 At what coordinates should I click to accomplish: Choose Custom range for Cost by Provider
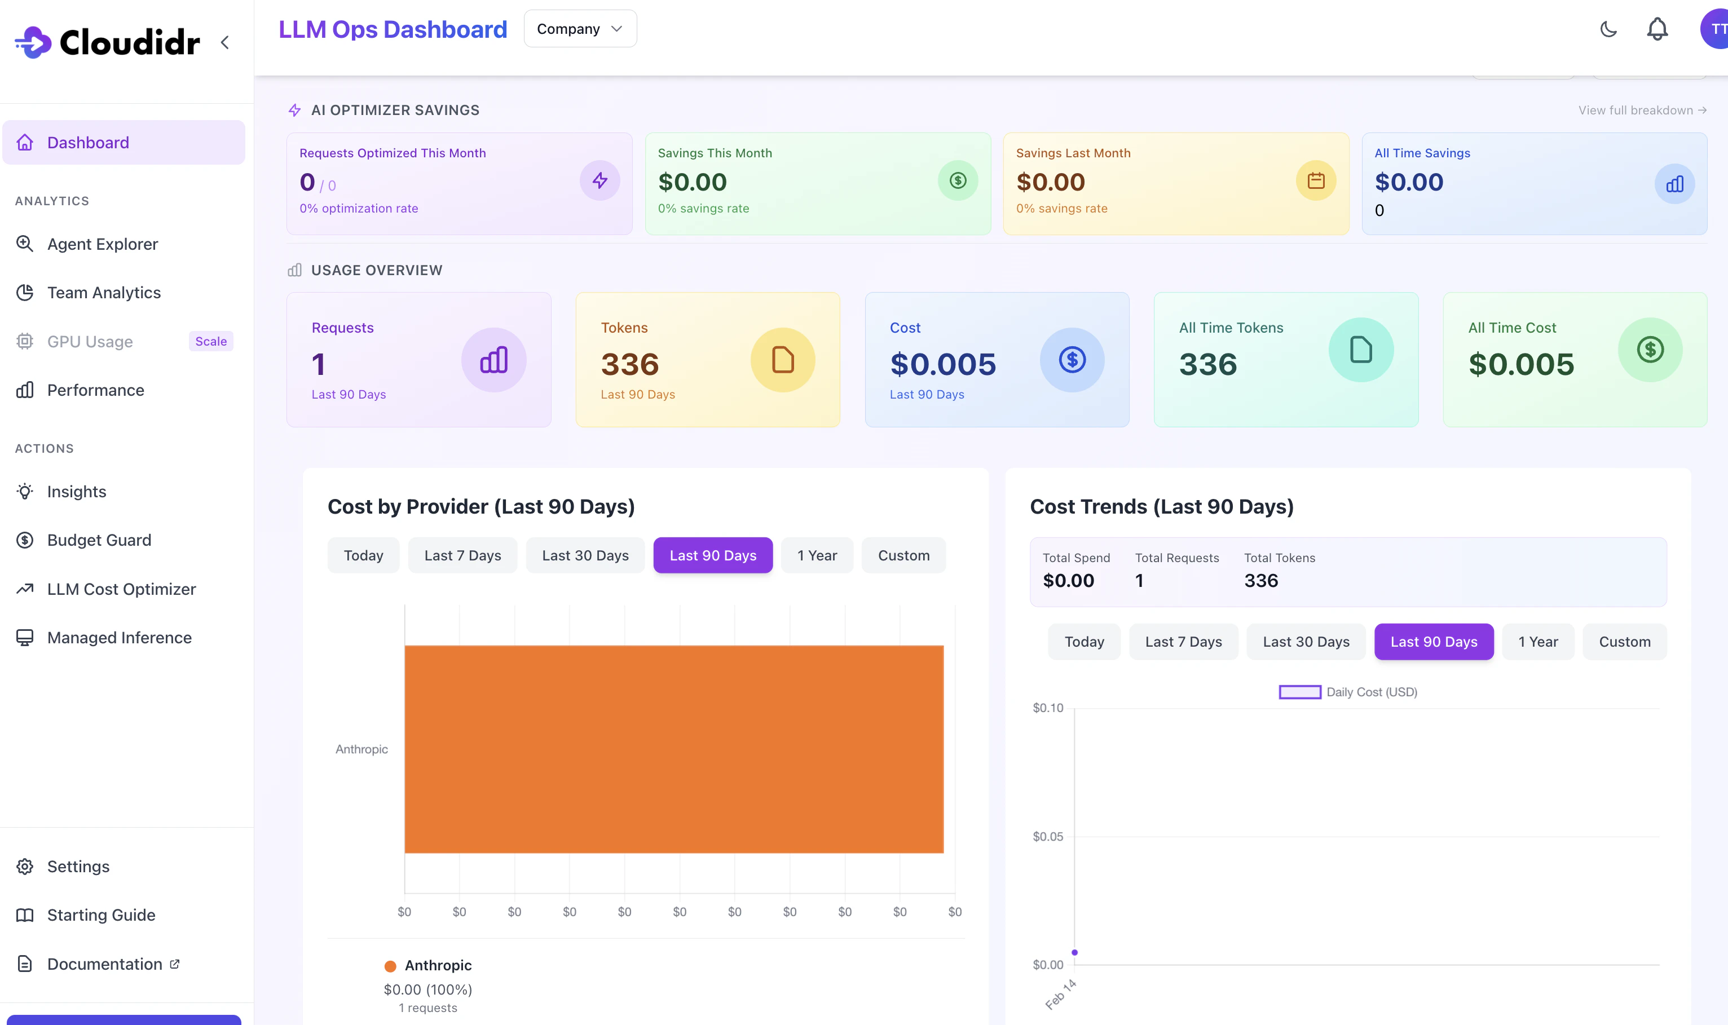click(903, 555)
